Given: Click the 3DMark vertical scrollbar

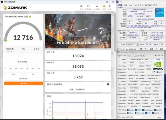Looking at the screenshot, I should click(115, 33).
